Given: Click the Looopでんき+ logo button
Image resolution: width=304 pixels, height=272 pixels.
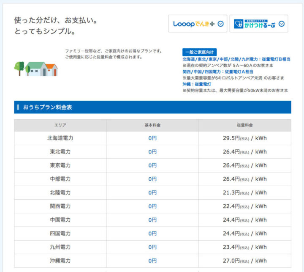Looking at the screenshot, I should (x=198, y=24).
